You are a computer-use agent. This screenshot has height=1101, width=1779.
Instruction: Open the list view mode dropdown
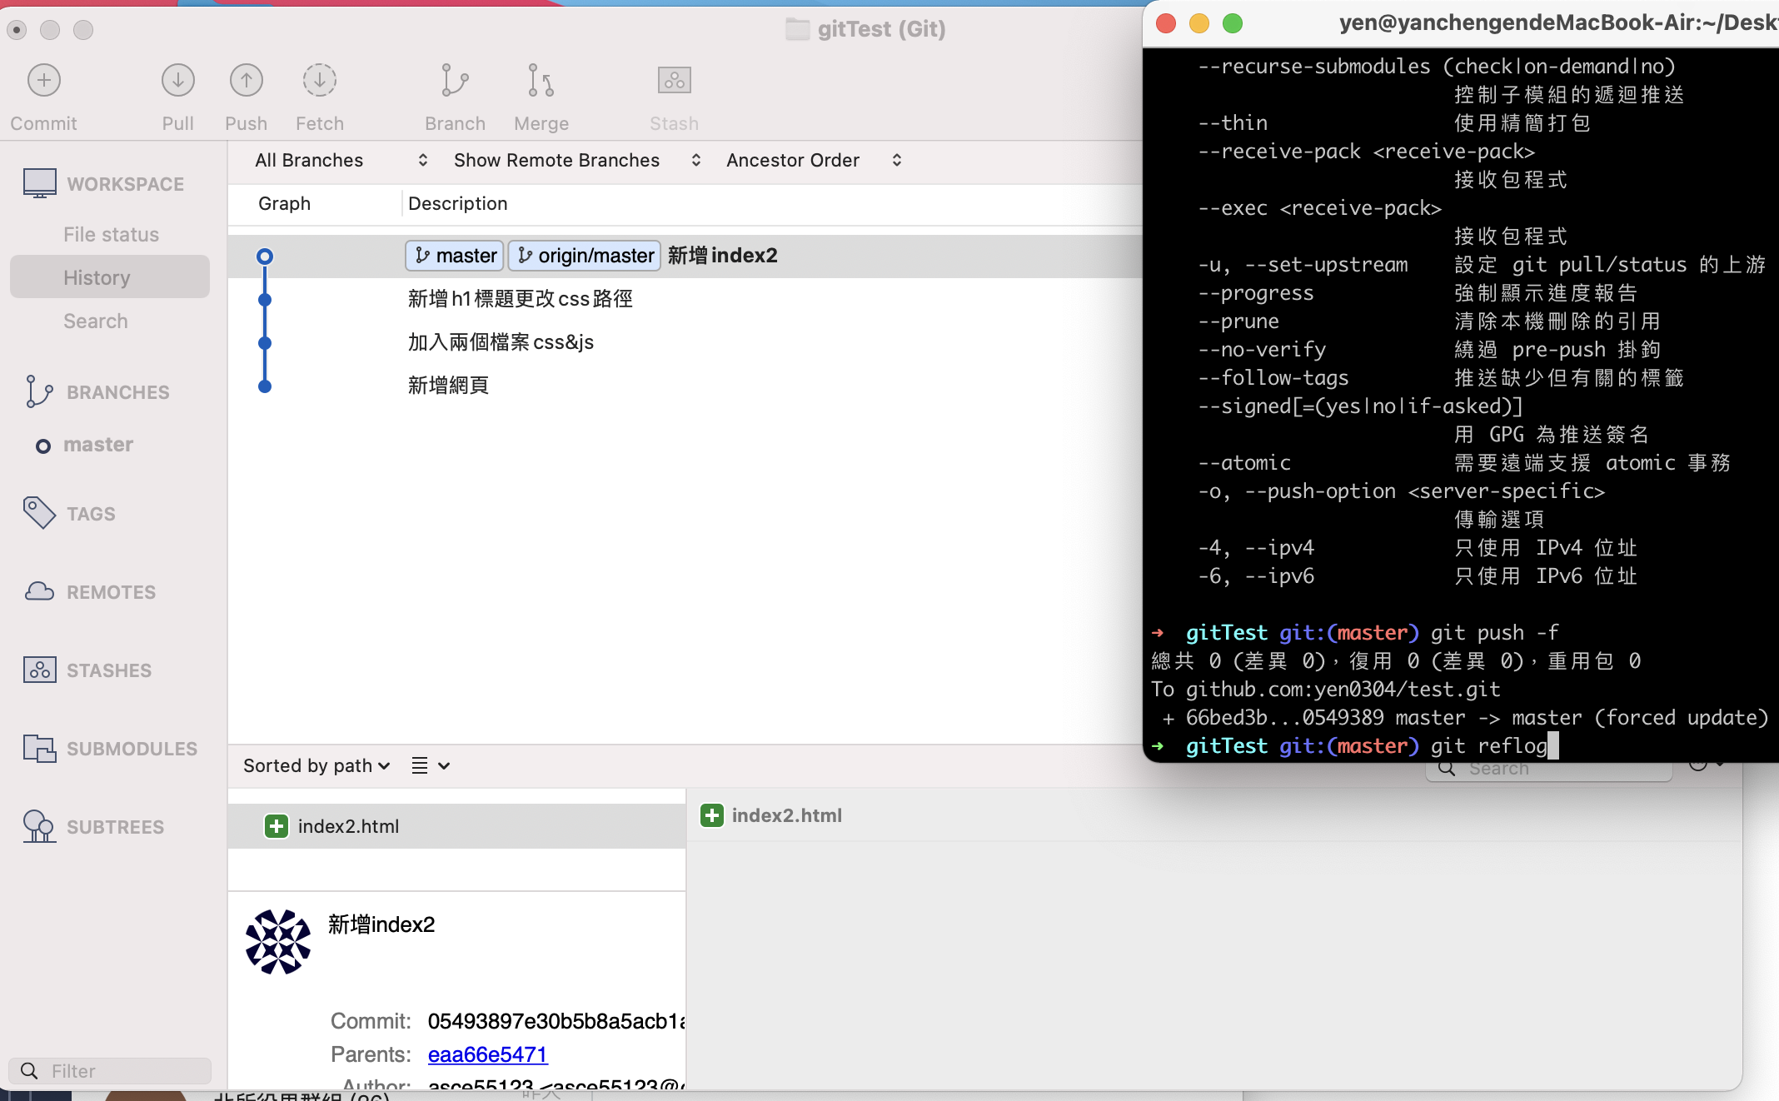[x=430, y=765]
